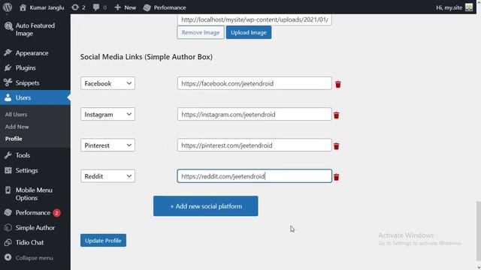The height and width of the screenshot is (270, 481).
Task: Click the Users person icon
Action: click(x=8, y=97)
